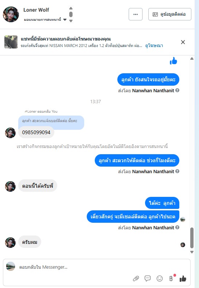
Task: Click the thumbs-up reaction in chat
Action: (173, 61)
